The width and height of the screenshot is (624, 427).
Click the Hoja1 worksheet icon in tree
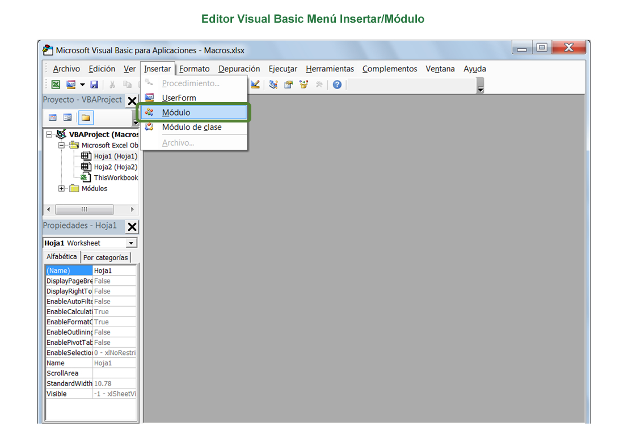coord(86,156)
